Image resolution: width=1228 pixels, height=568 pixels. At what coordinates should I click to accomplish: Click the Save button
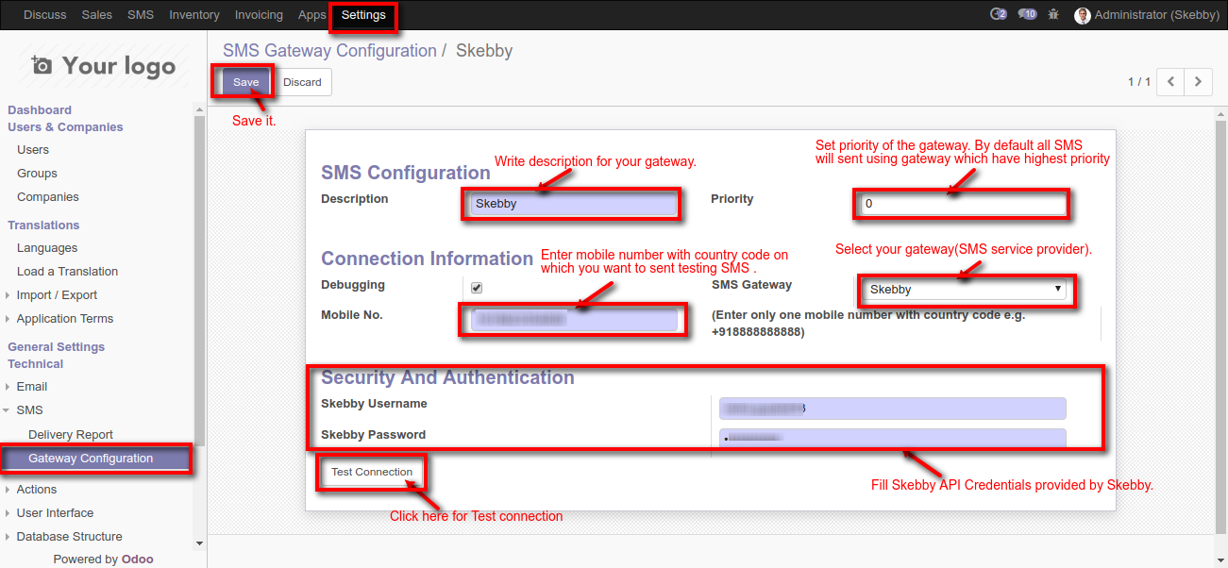coord(245,82)
